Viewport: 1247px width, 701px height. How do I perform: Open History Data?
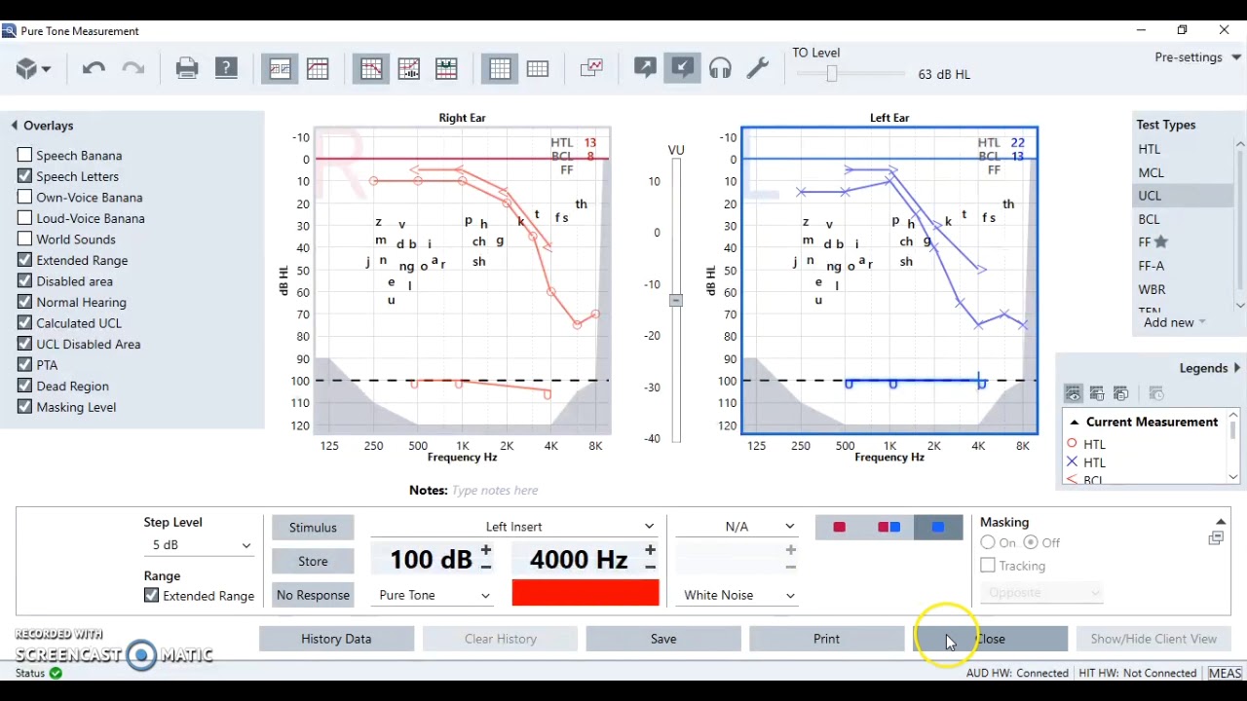(336, 639)
